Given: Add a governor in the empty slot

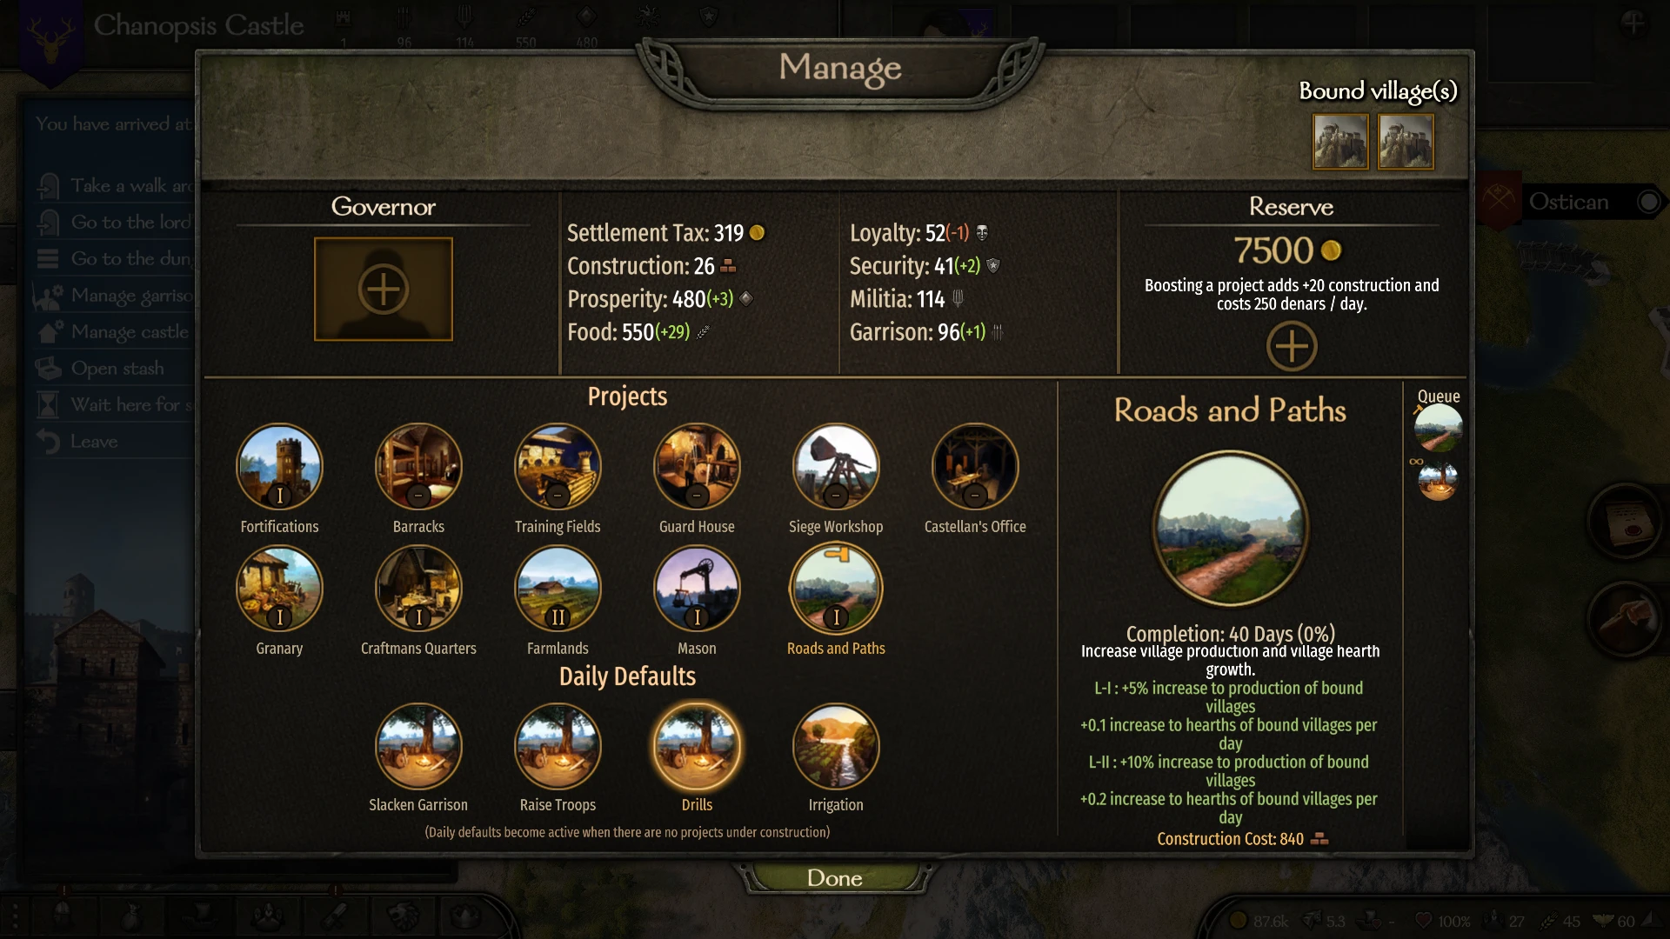Looking at the screenshot, I should point(384,290).
